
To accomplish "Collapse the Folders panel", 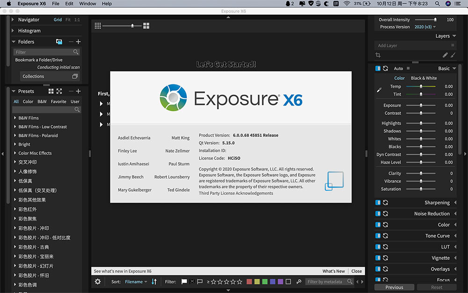I will (x=13, y=42).
